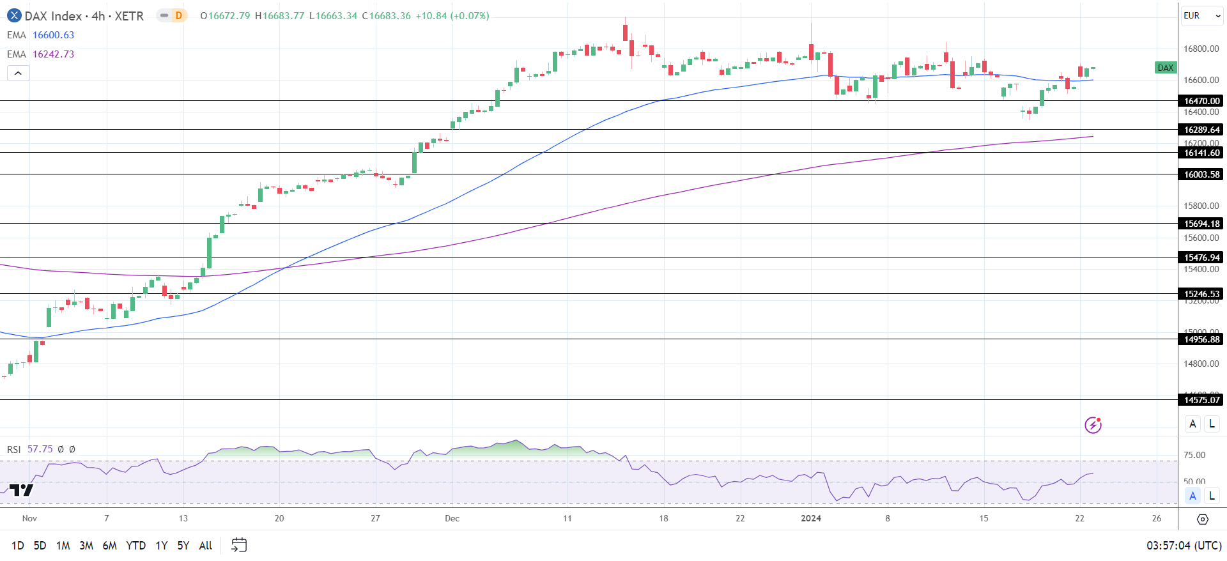Image resolution: width=1227 pixels, height=561 pixels.
Task: Click the 75.00 level on RSI scale
Action: (1194, 455)
